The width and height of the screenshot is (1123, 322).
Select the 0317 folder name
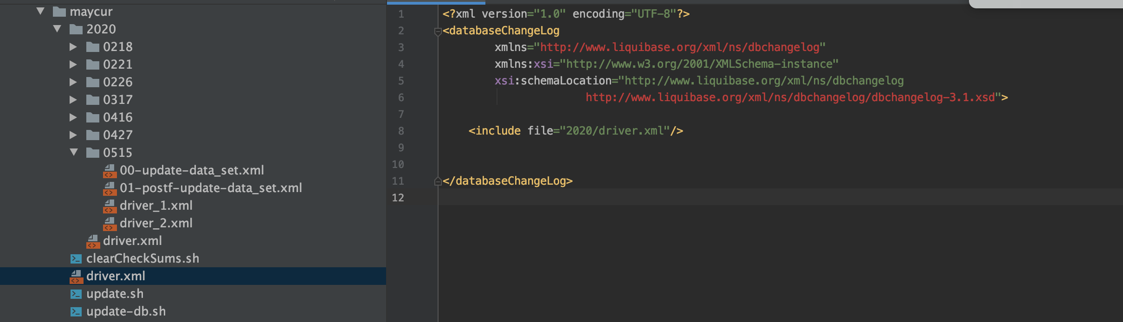click(x=118, y=100)
